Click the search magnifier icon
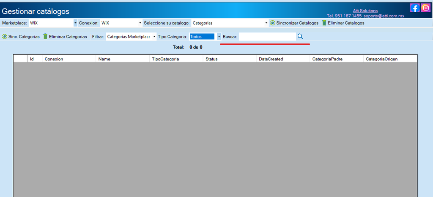 (x=301, y=36)
